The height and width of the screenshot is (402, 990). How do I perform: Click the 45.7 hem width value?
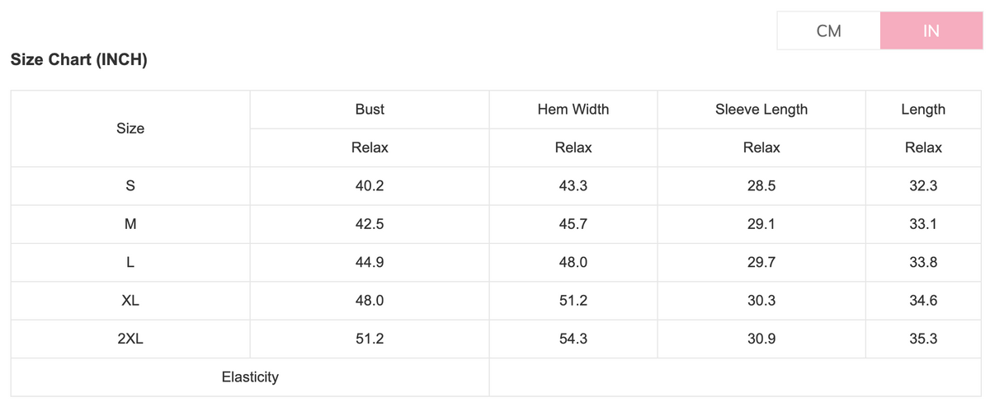point(573,224)
